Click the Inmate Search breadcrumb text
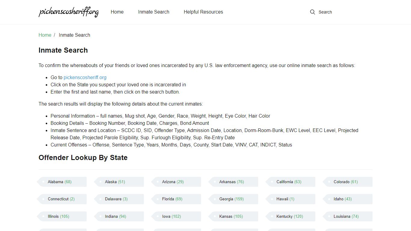This screenshot has height=231, width=411. (x=74, y=35)
